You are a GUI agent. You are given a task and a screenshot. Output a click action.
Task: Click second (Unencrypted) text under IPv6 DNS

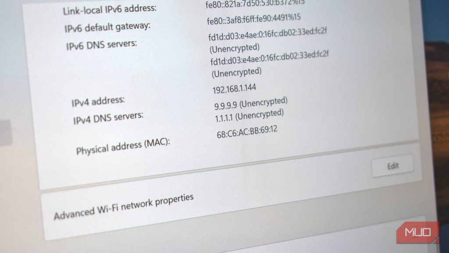coord(236,72)
